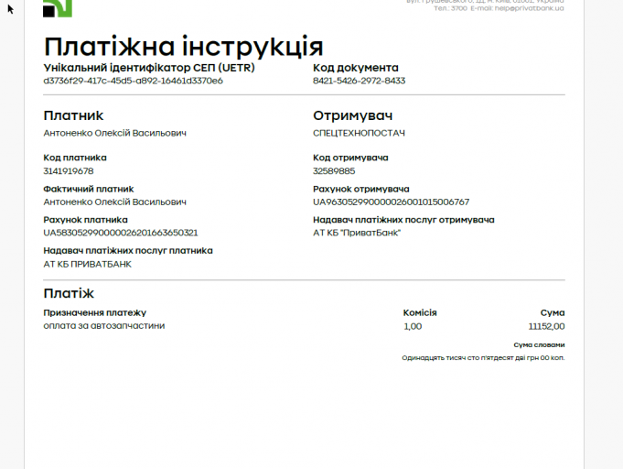This screenshot has height=469, width=623.
Task: Click the bank contact line with 'Тел.: 3700'
Action: [x=499, y=8]
